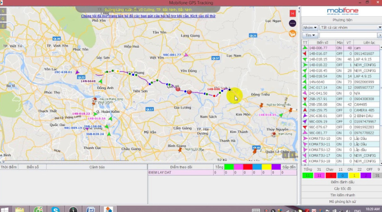Click vehicle marker 98C-081.77 on the map
Image resolution: width=382 pixels, height=212 pixels.
(x=186, y=55)
